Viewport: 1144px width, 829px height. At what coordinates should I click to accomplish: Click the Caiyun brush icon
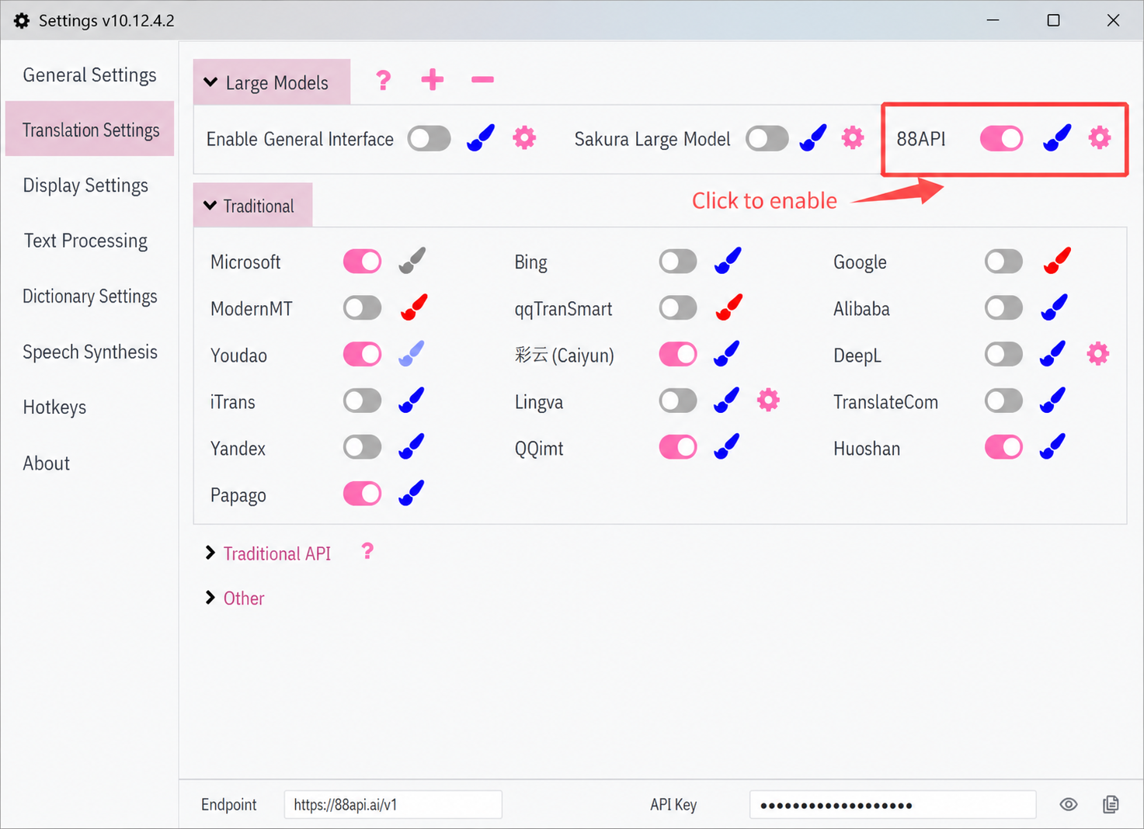[727, 354]
